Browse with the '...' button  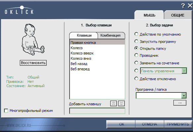pyautogui.click(x=180, y=103)
